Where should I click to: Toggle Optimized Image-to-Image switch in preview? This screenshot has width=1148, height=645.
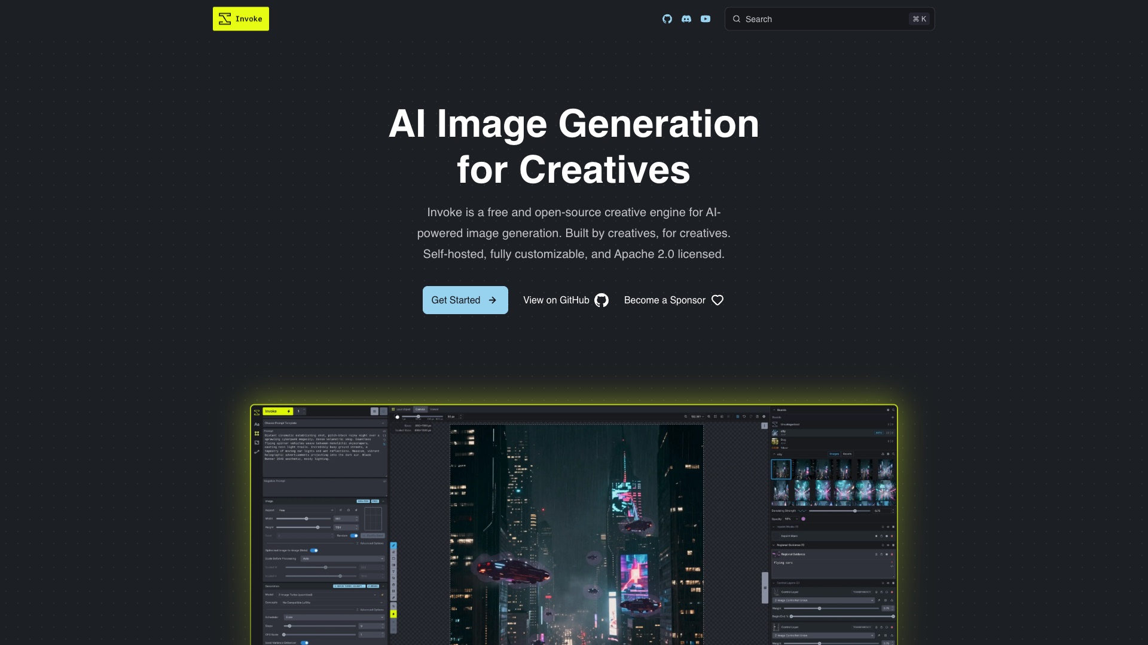[x=314, y=551]
